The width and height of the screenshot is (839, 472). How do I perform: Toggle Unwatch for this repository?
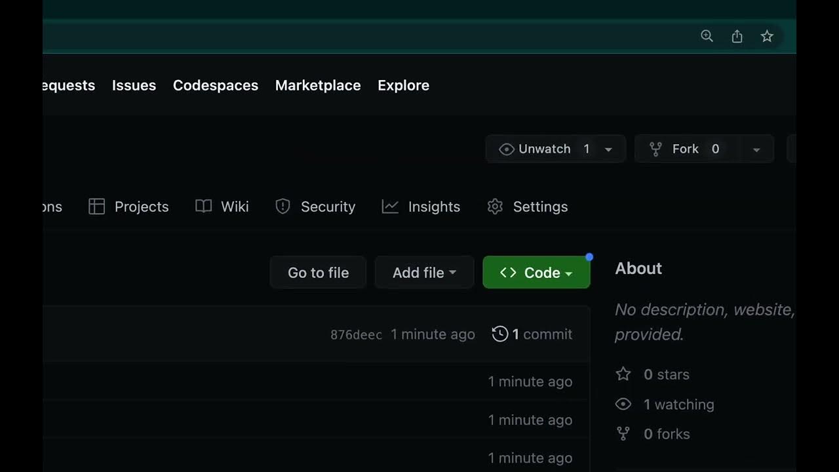click(x=543, y=149)
